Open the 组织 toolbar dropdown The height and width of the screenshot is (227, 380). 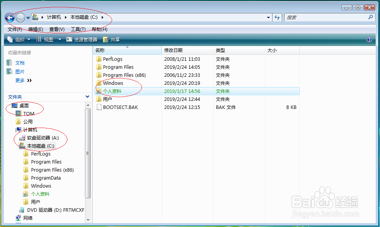[19, 39]
